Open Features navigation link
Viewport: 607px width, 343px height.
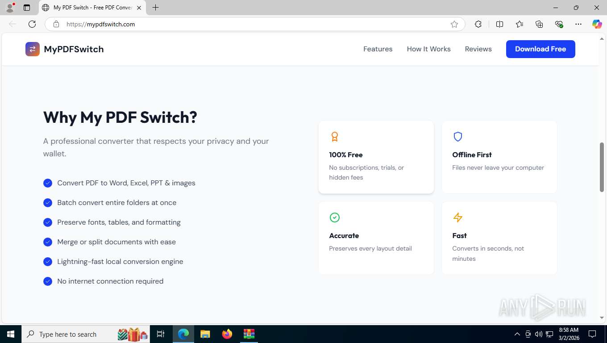coord(378,49)
